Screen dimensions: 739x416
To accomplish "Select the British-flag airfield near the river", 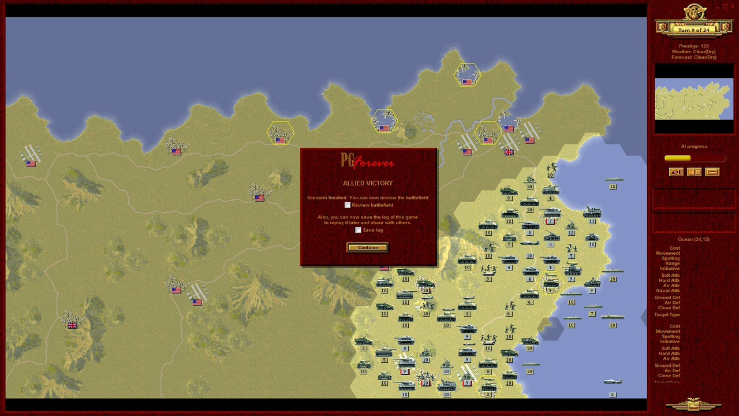I will [509, 146].
